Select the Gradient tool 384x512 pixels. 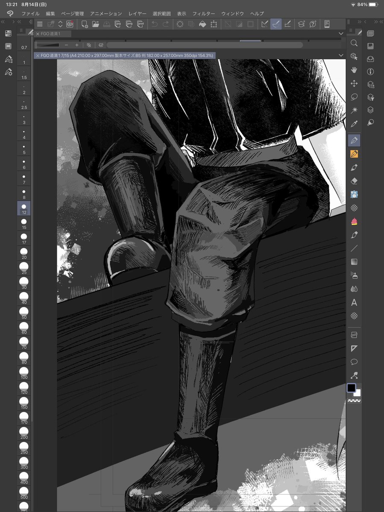[x=354, y=262]
